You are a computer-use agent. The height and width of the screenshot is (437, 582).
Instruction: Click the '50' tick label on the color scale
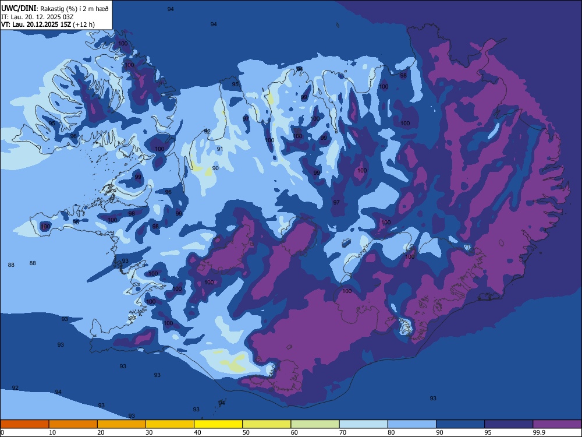[246, 432]
